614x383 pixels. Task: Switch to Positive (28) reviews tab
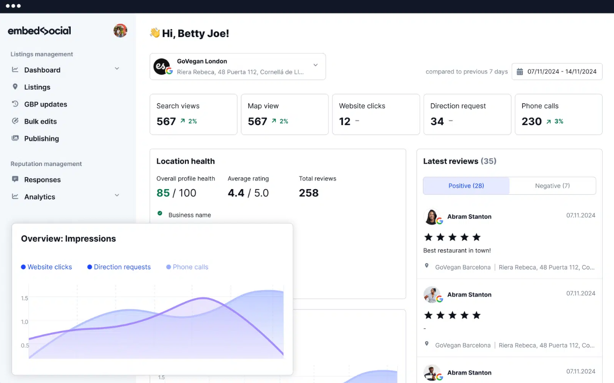466,186
